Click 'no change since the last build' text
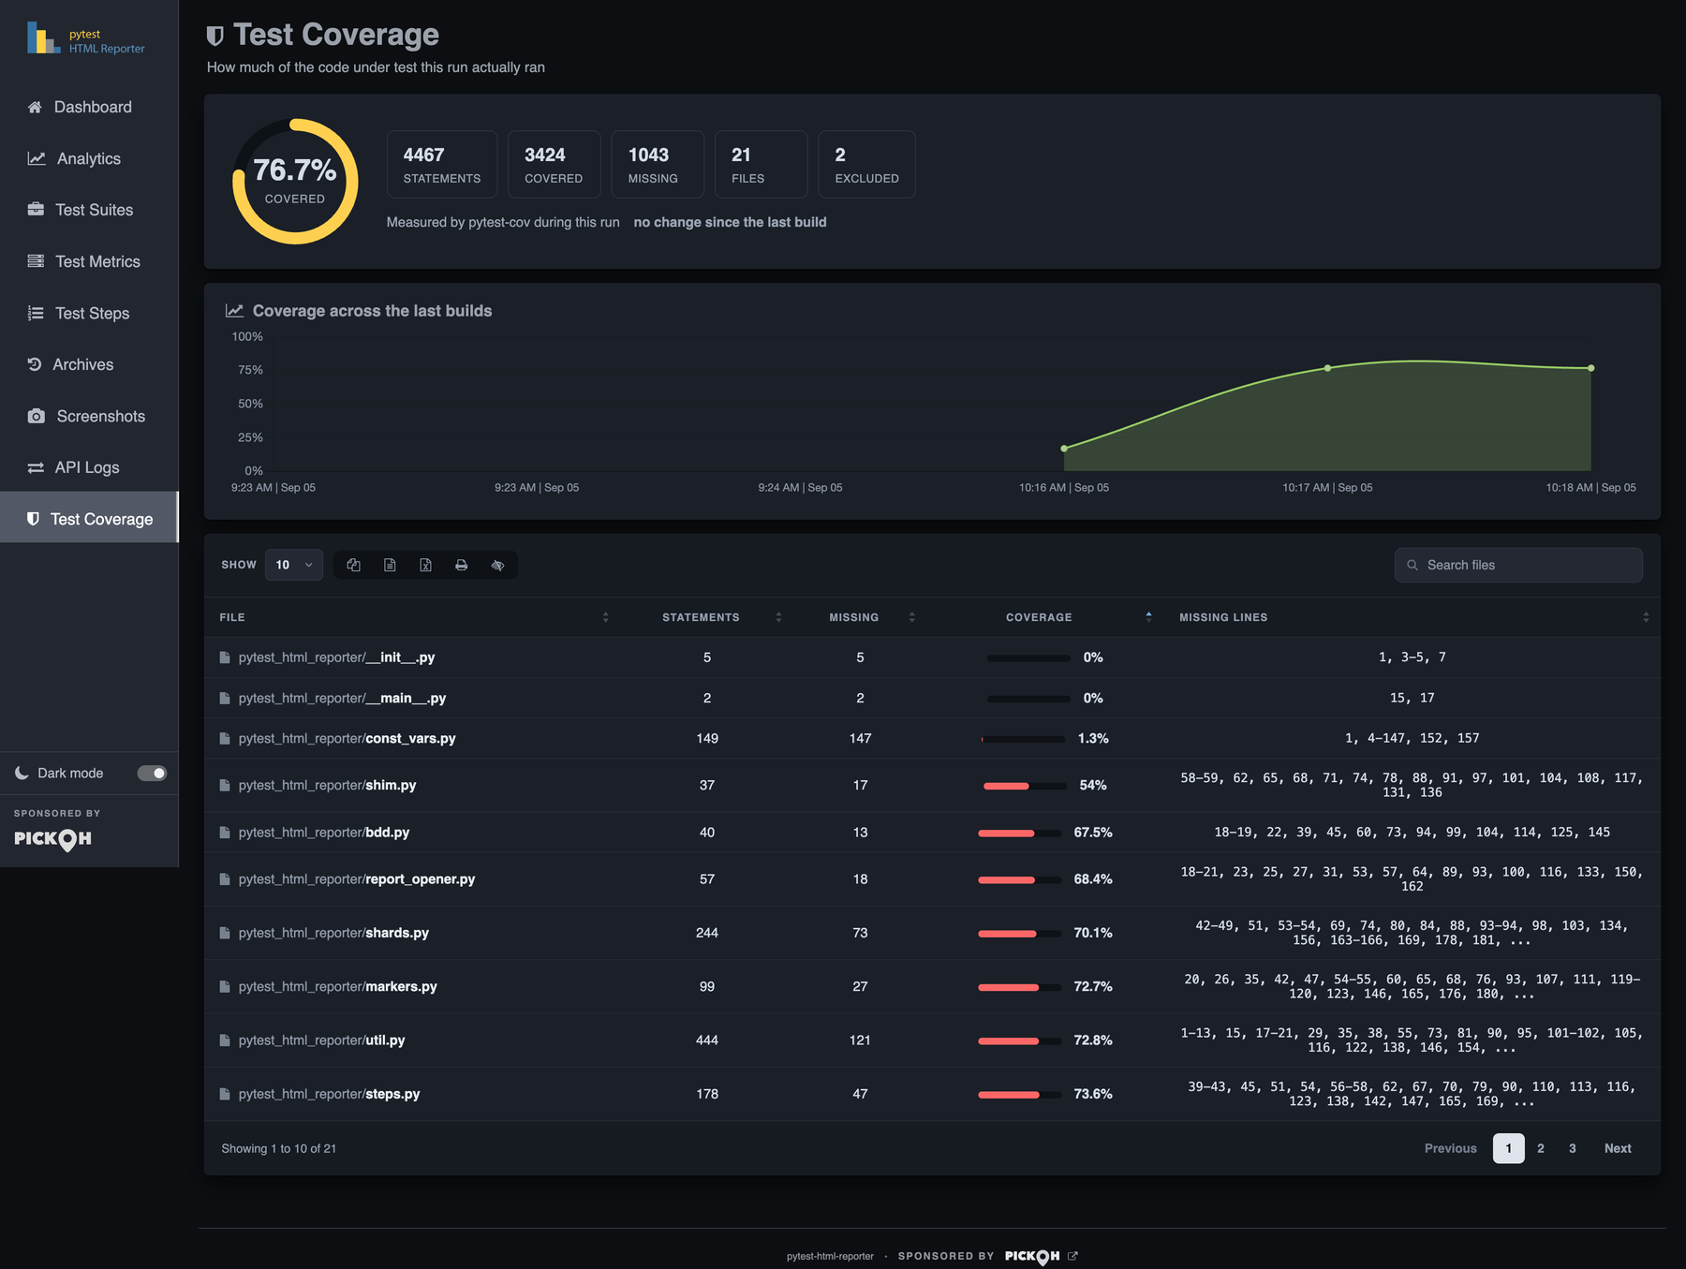Viewport: 1686px width, 1269px height. tap(730, 222)
